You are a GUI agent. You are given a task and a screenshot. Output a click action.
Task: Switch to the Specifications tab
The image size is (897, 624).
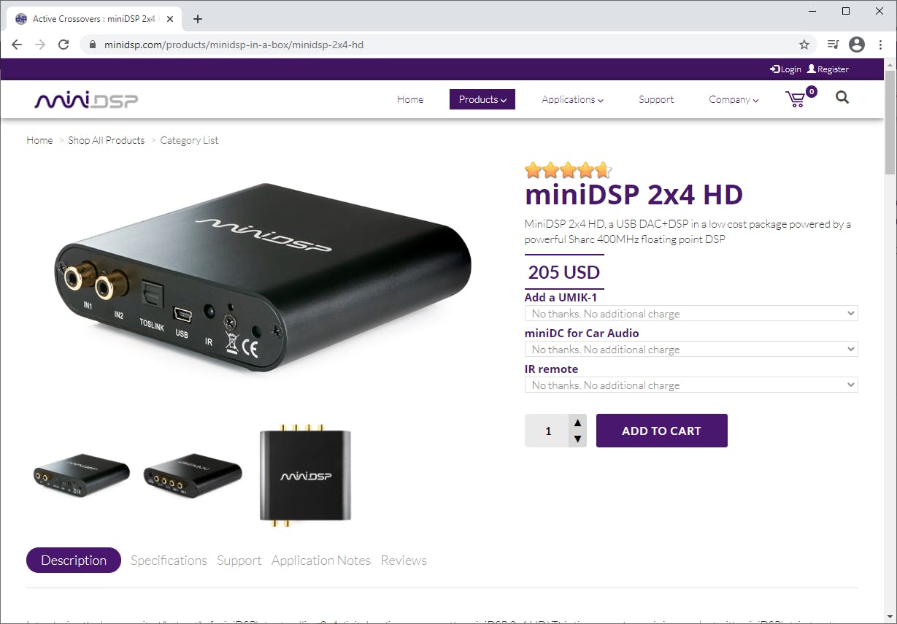(169, 561)
